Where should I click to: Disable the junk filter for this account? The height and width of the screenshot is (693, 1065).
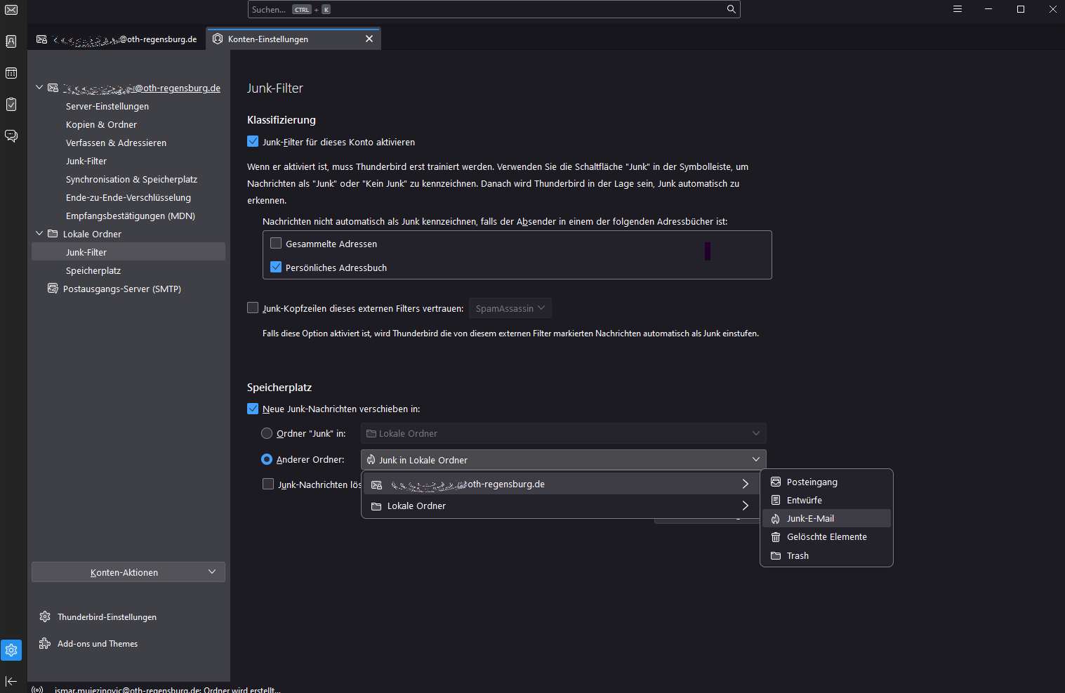point(253,142)
